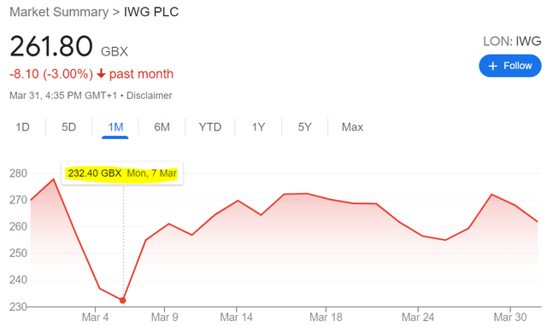
Task: Click the Market Summary breadcrumb
Action: 59,12
